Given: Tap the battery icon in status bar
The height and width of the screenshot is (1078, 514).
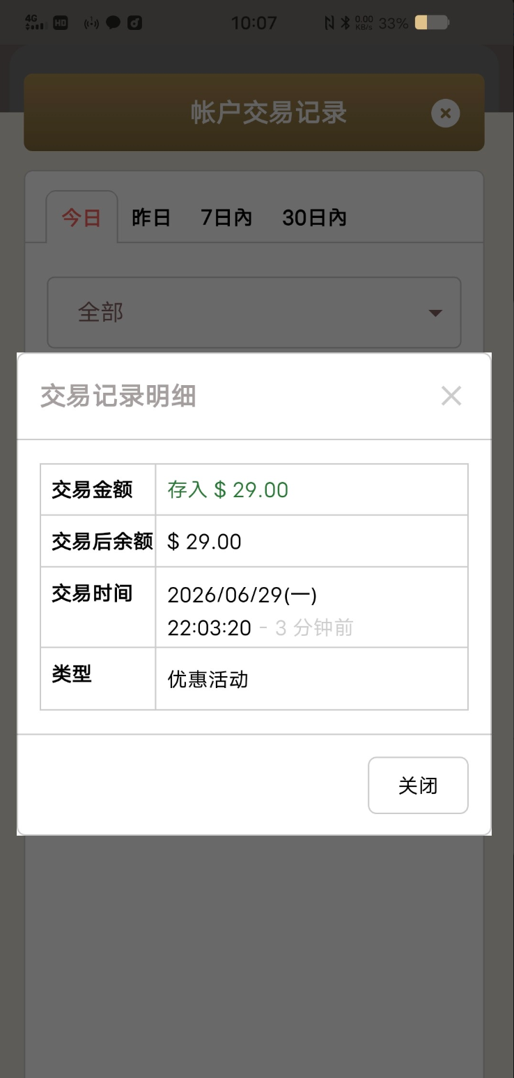Looking at the screenshot, I should click(431, 23).
